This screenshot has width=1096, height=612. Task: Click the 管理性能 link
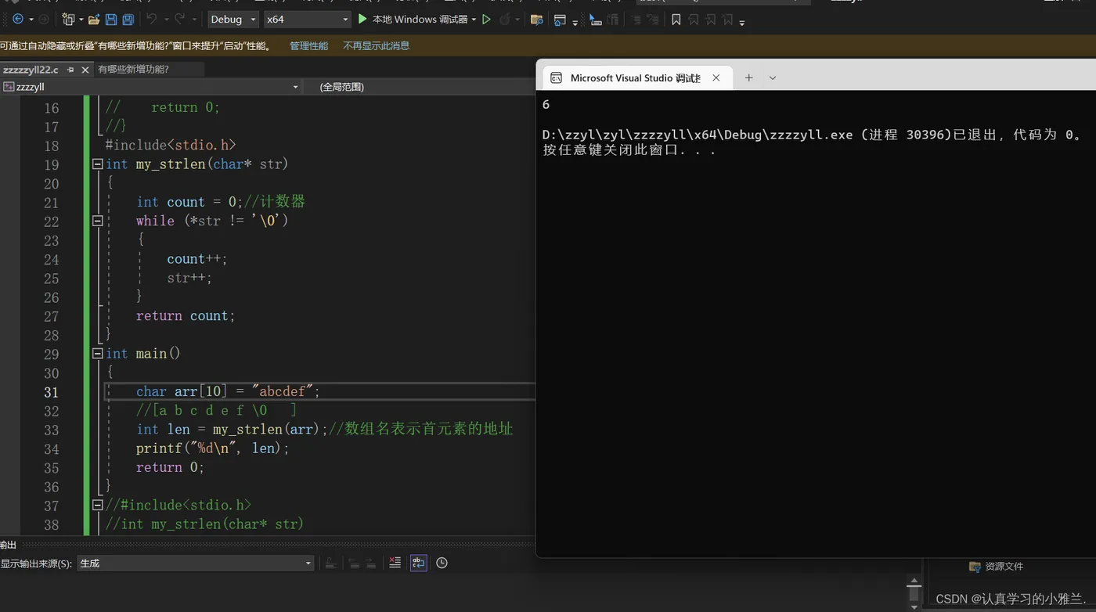pos(308,45)
